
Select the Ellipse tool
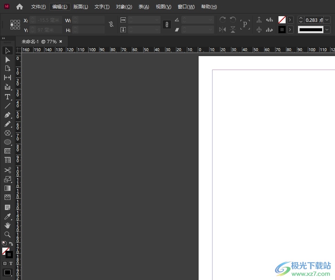click(x=8, y=142)
